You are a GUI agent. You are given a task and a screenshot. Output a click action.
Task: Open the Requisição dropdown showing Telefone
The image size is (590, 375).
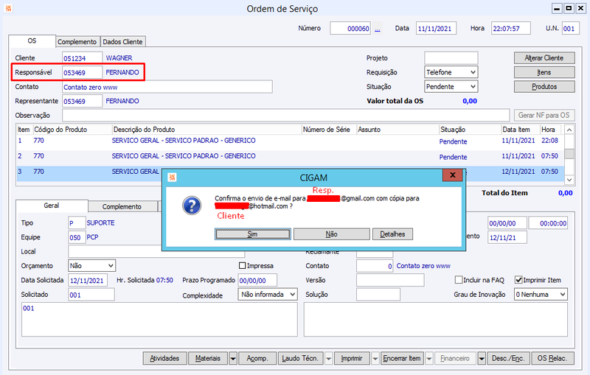(x=451, y=72)
